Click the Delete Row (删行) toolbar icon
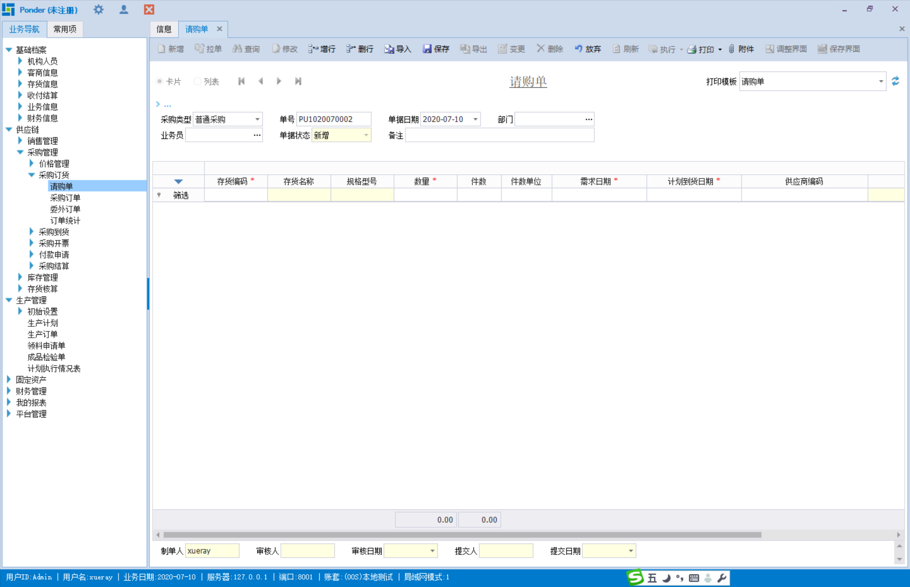The height and width of the screenshot is (587, 910). pos(351,49)
